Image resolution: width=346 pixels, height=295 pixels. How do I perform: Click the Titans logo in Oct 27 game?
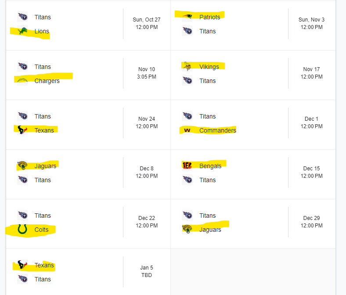22,17
